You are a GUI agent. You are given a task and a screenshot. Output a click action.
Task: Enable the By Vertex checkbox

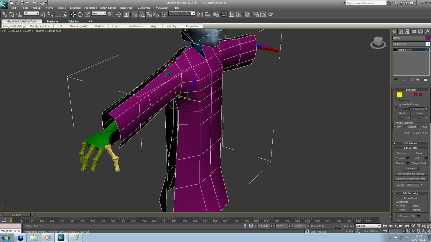396,100
